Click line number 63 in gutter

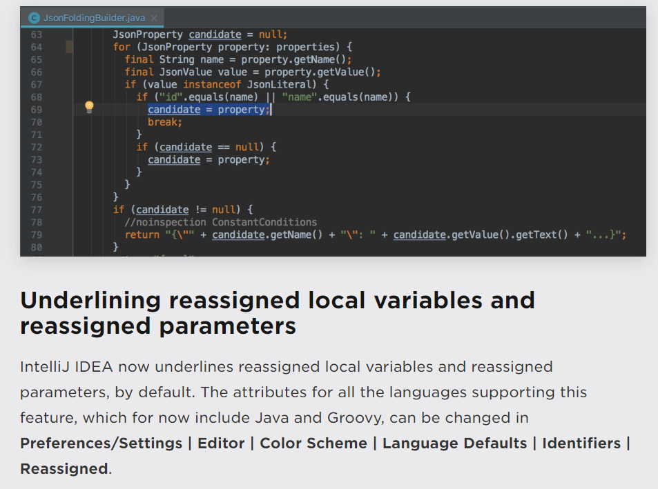click(x=37, y=34)
